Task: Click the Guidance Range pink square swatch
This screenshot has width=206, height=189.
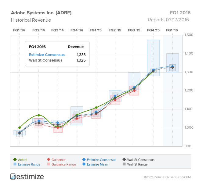Action: (49, 164)
